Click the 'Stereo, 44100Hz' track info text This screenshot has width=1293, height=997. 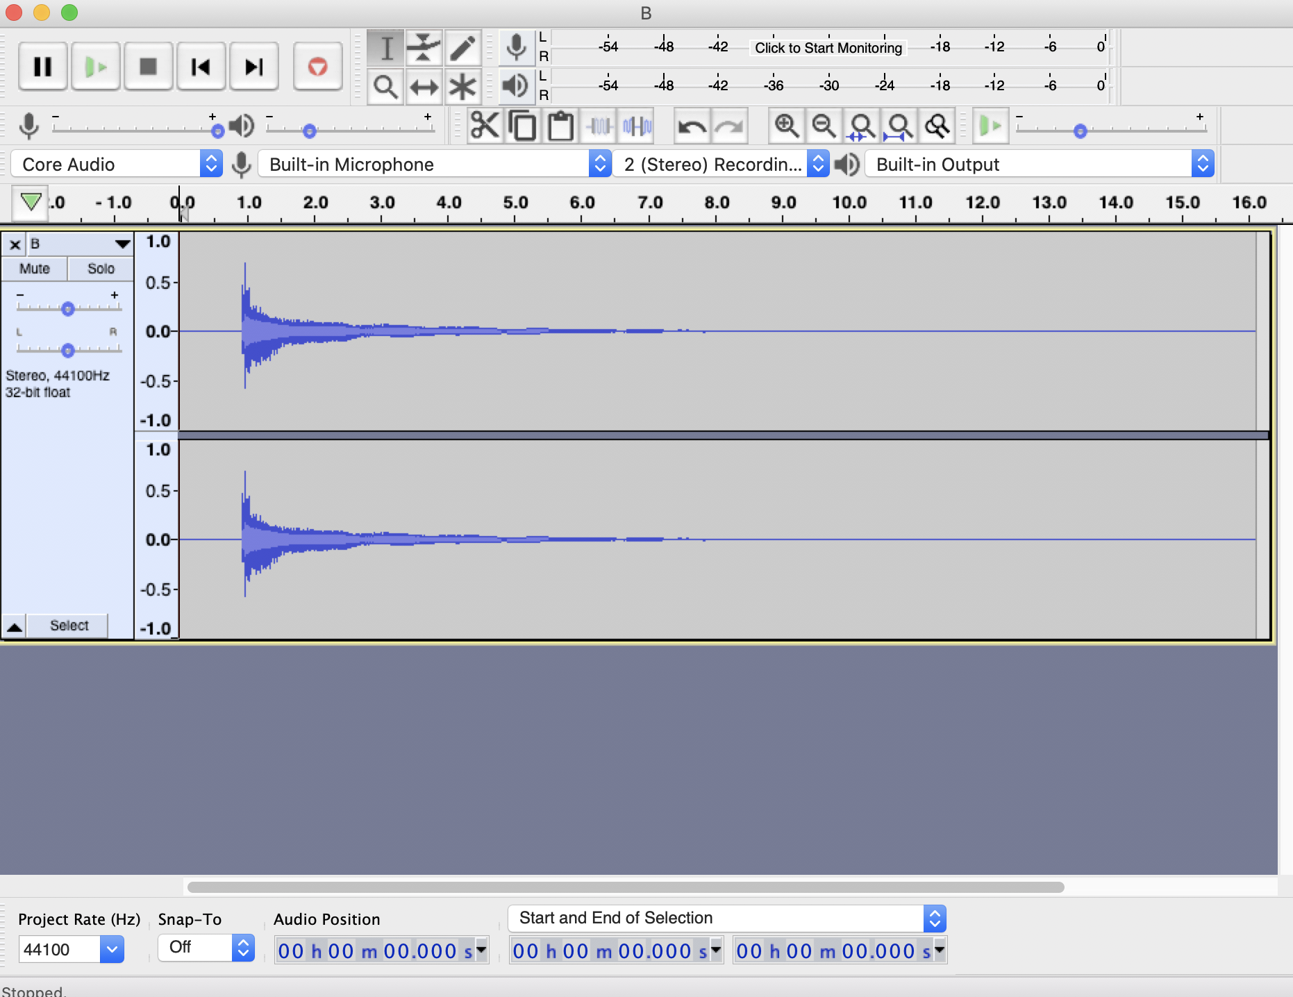tap(58, 376)
